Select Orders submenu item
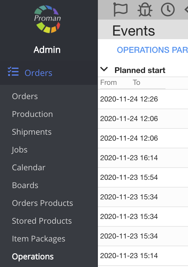The height and width of the screenshot is (267, 188). (25, 96)
